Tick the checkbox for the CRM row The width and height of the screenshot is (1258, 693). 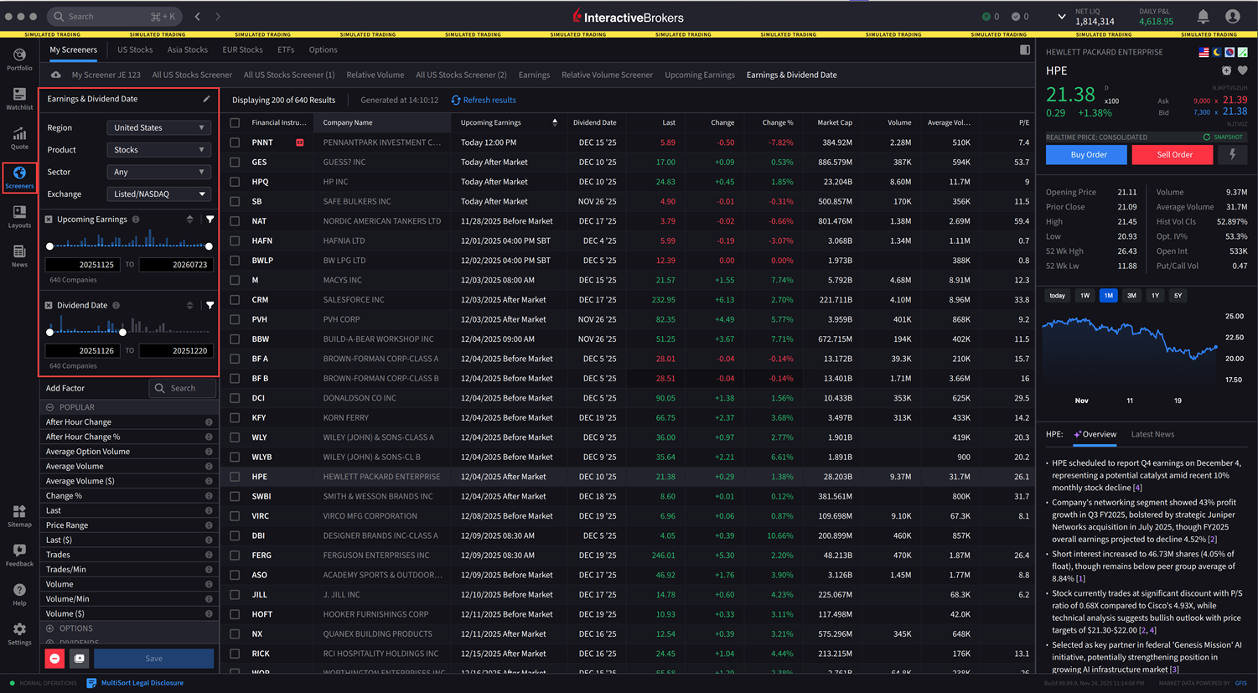point(235,300)
